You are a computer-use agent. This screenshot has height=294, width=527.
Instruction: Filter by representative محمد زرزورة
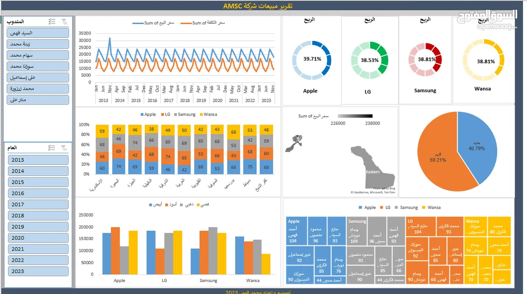[38, 88]
